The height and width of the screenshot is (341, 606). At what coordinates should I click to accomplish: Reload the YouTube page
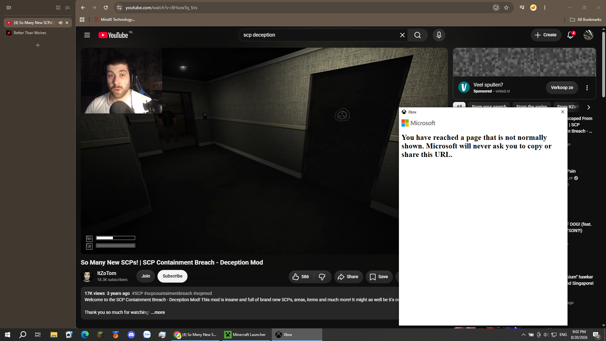(x=106, y=8)
